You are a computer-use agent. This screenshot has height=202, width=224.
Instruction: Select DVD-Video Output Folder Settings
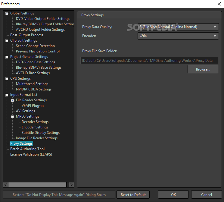click(x=43, y=19)
